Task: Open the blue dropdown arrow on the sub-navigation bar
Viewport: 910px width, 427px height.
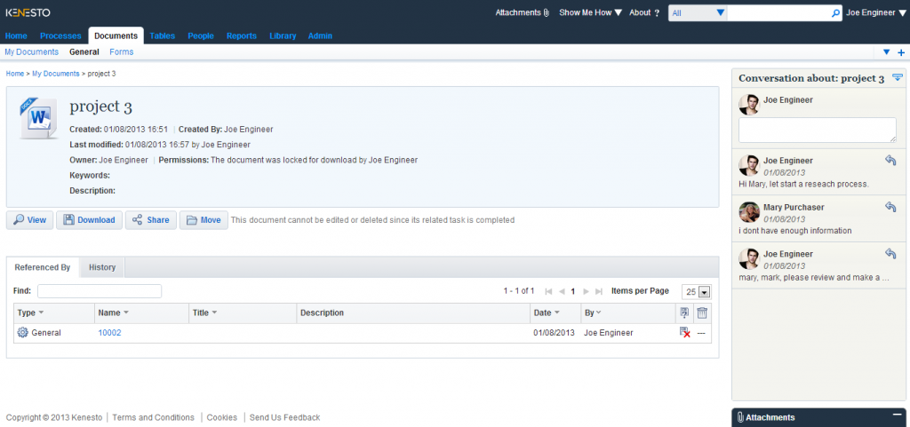Action: pos(886,52)
